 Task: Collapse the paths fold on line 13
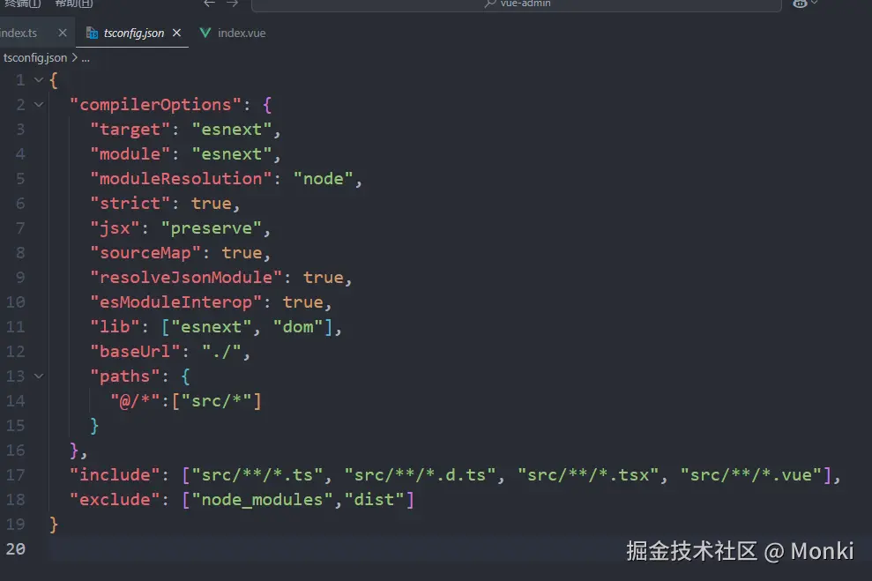(x=39, y=376)
